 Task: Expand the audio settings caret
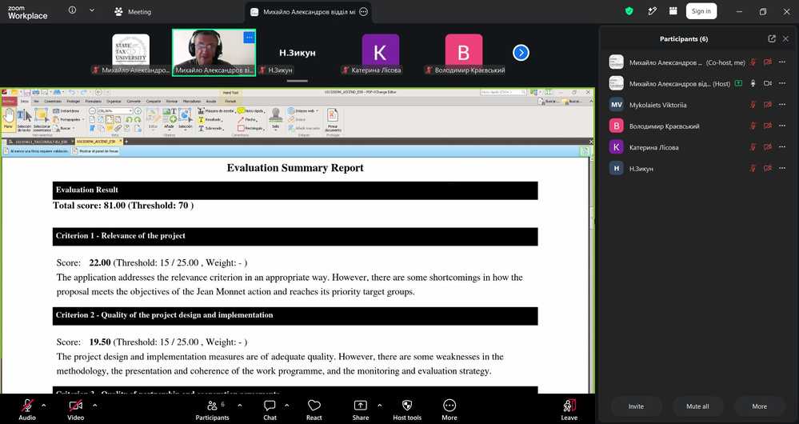click(x=43, y=405)
